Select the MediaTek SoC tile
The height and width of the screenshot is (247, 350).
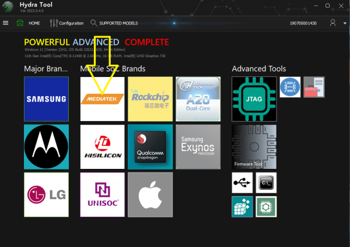103,99
